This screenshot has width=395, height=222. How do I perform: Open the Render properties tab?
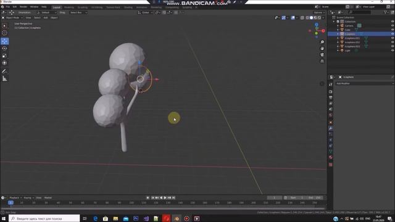pos(331,92)
